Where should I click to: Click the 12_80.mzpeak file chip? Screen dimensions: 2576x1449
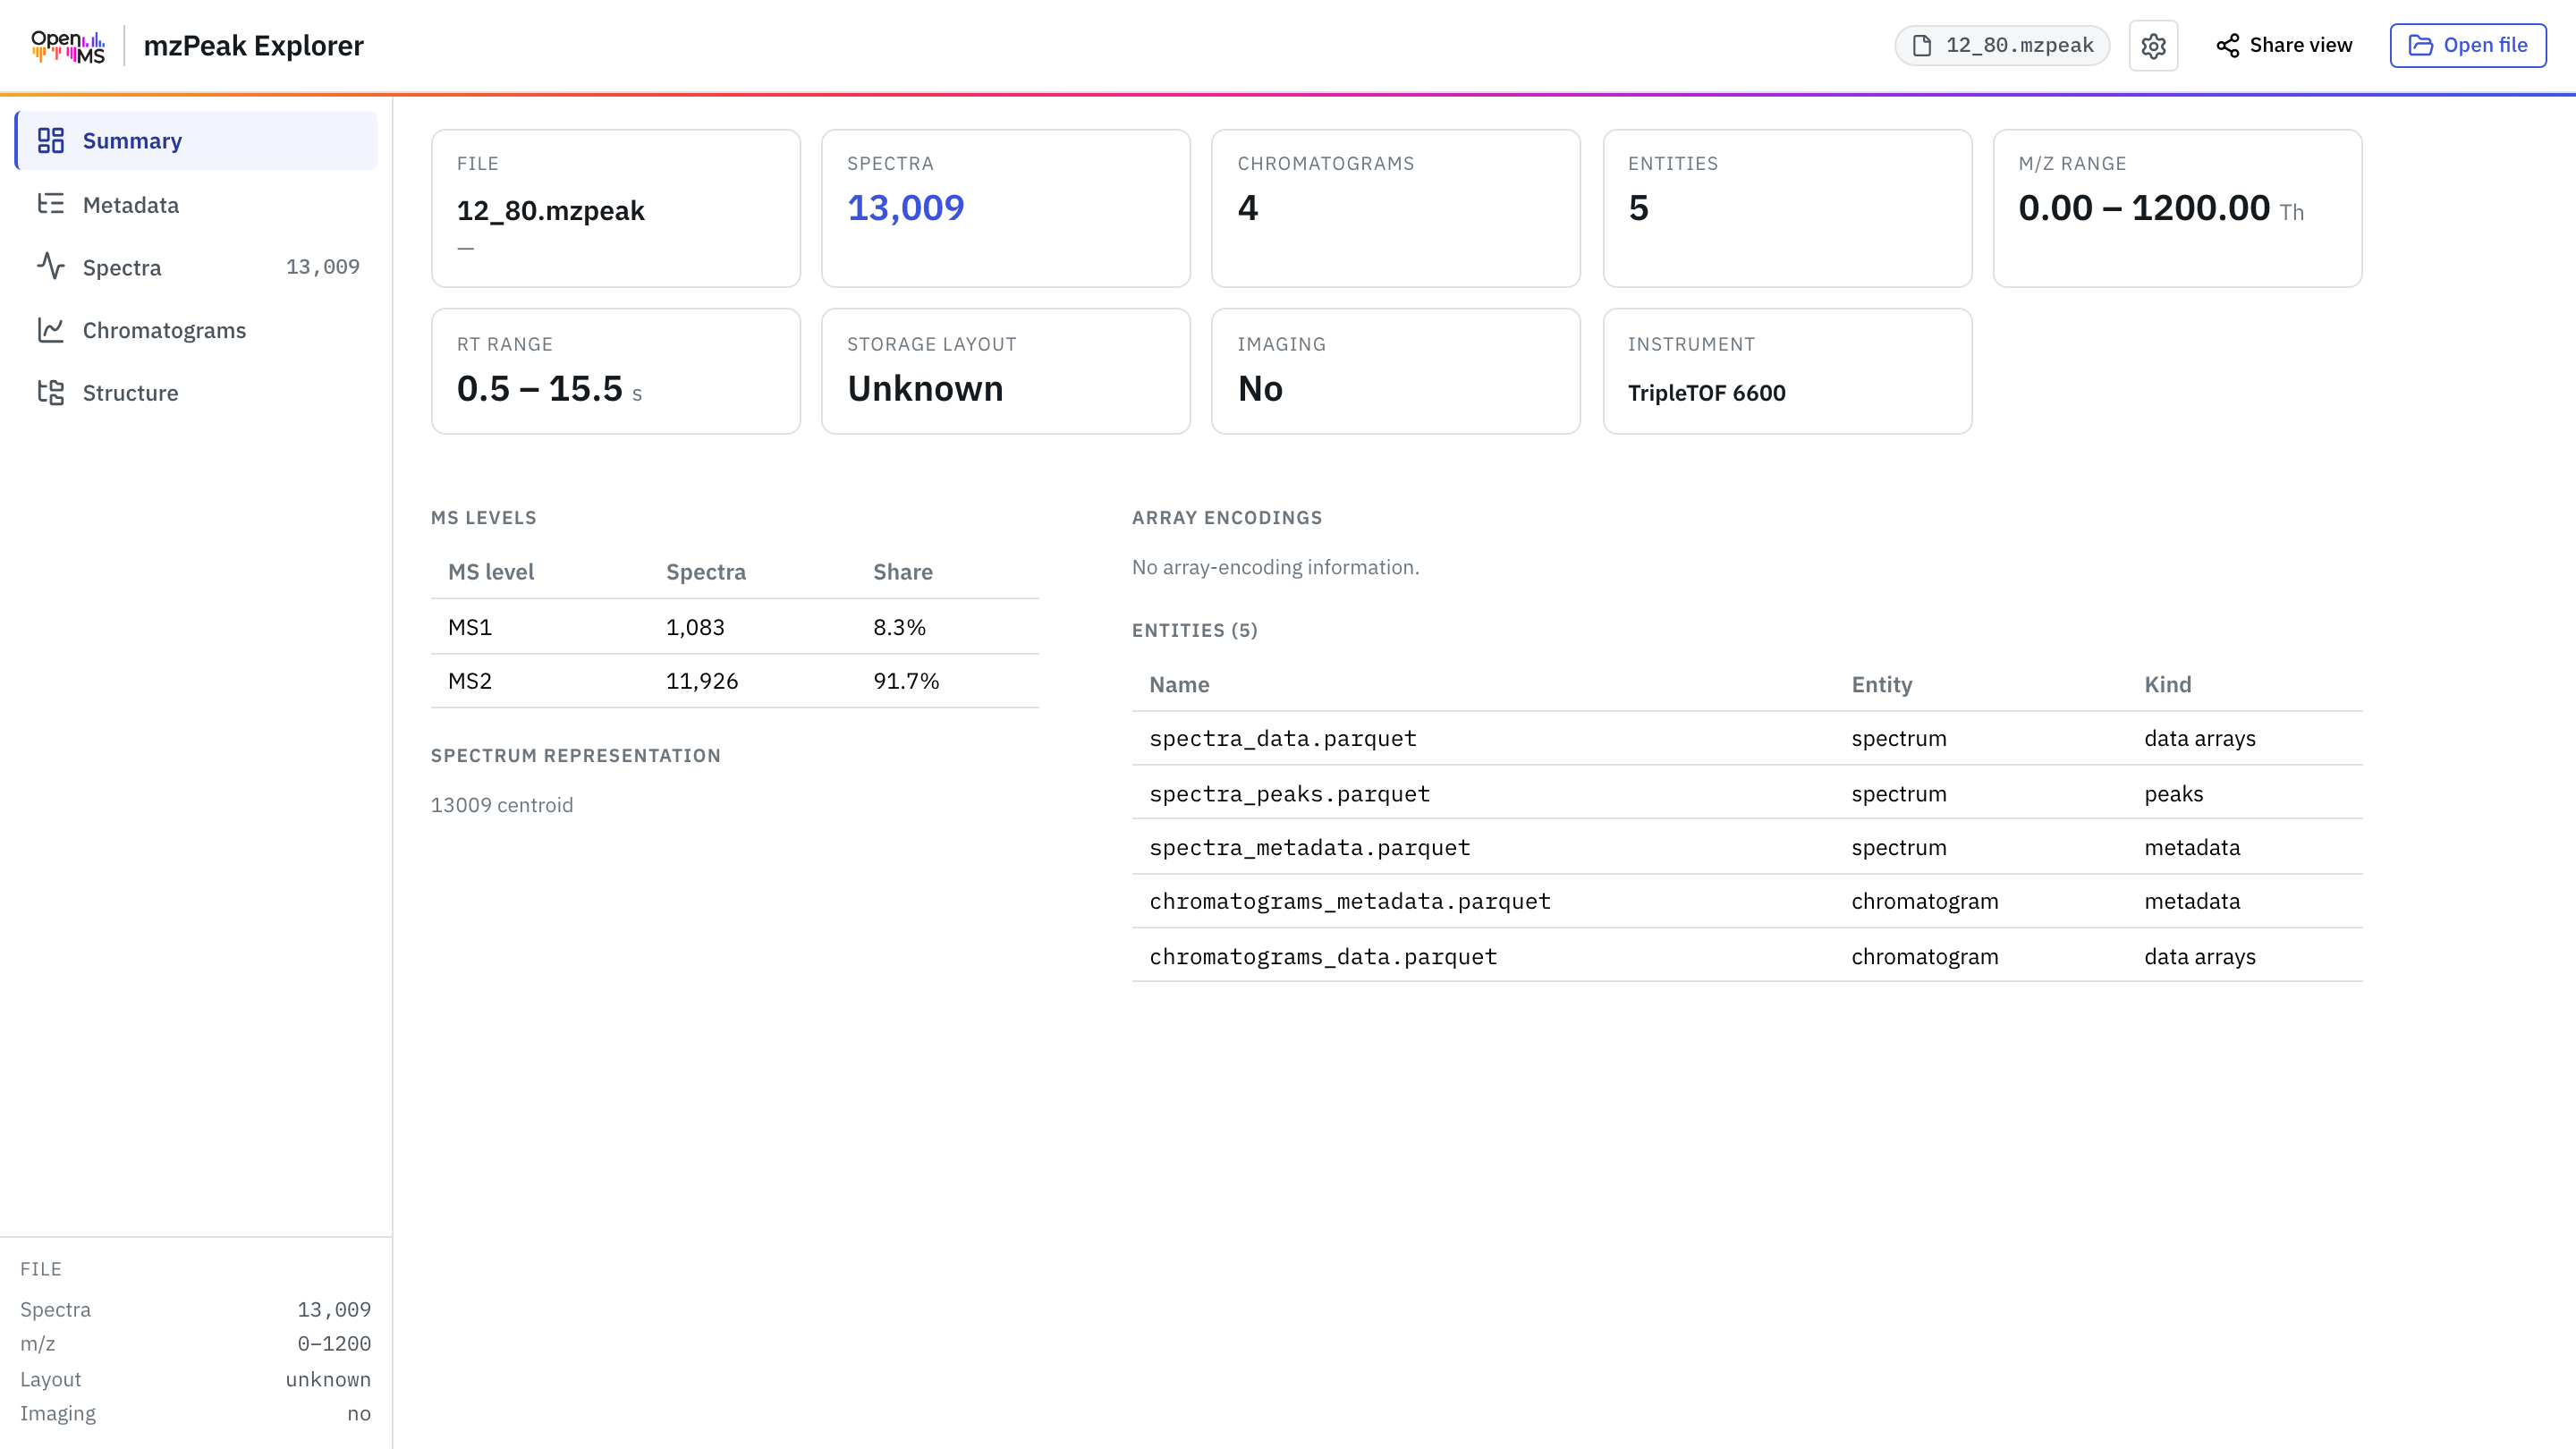(x=2002, y=46)
